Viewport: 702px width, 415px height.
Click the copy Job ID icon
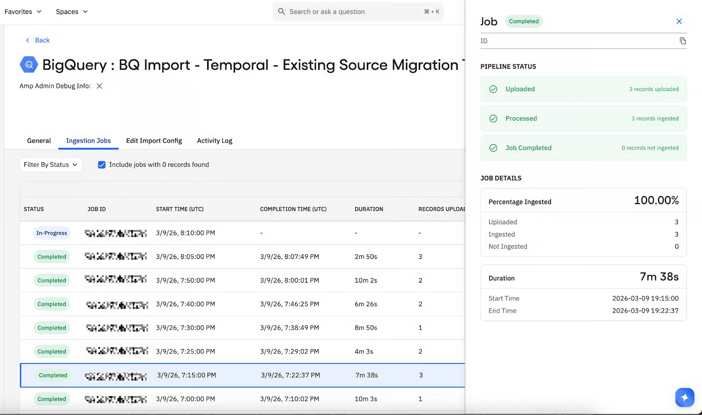pos(683,41)
